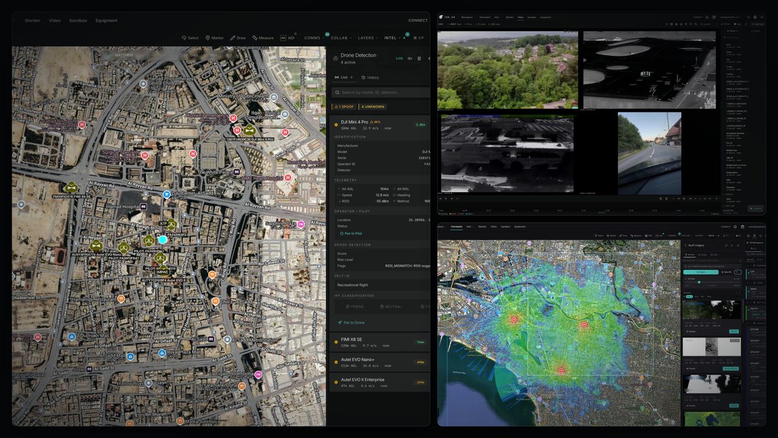Select the Lulu Center Al Sadd shopping marker
The width and height of the screenshot is (778, 438).
tap(166, 194)
